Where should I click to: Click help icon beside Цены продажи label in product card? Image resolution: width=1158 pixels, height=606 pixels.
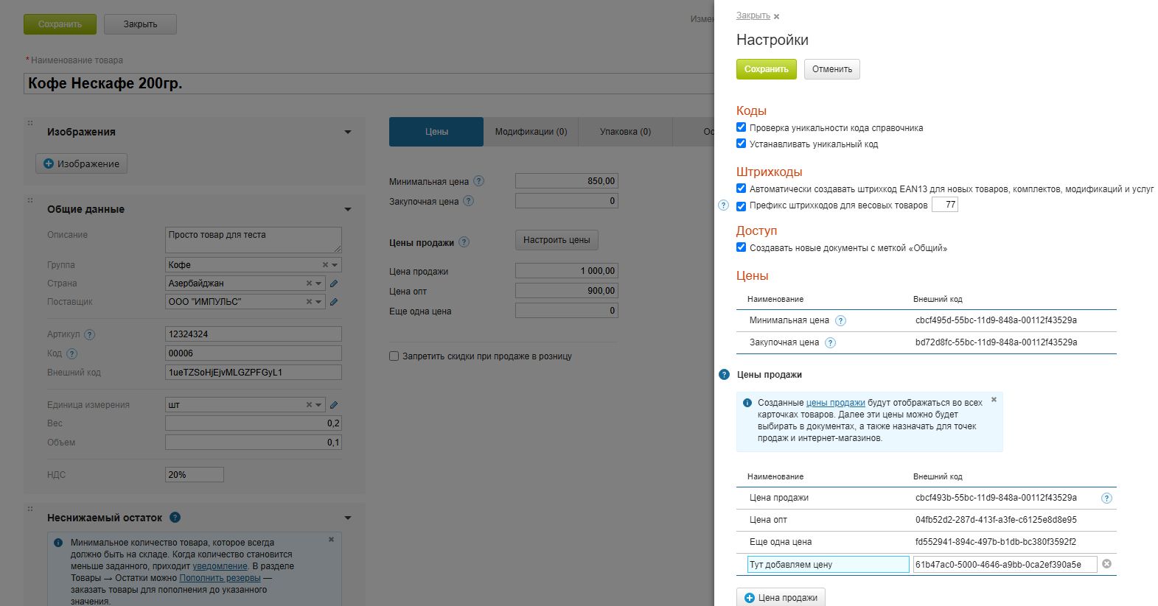coord(464,242)
